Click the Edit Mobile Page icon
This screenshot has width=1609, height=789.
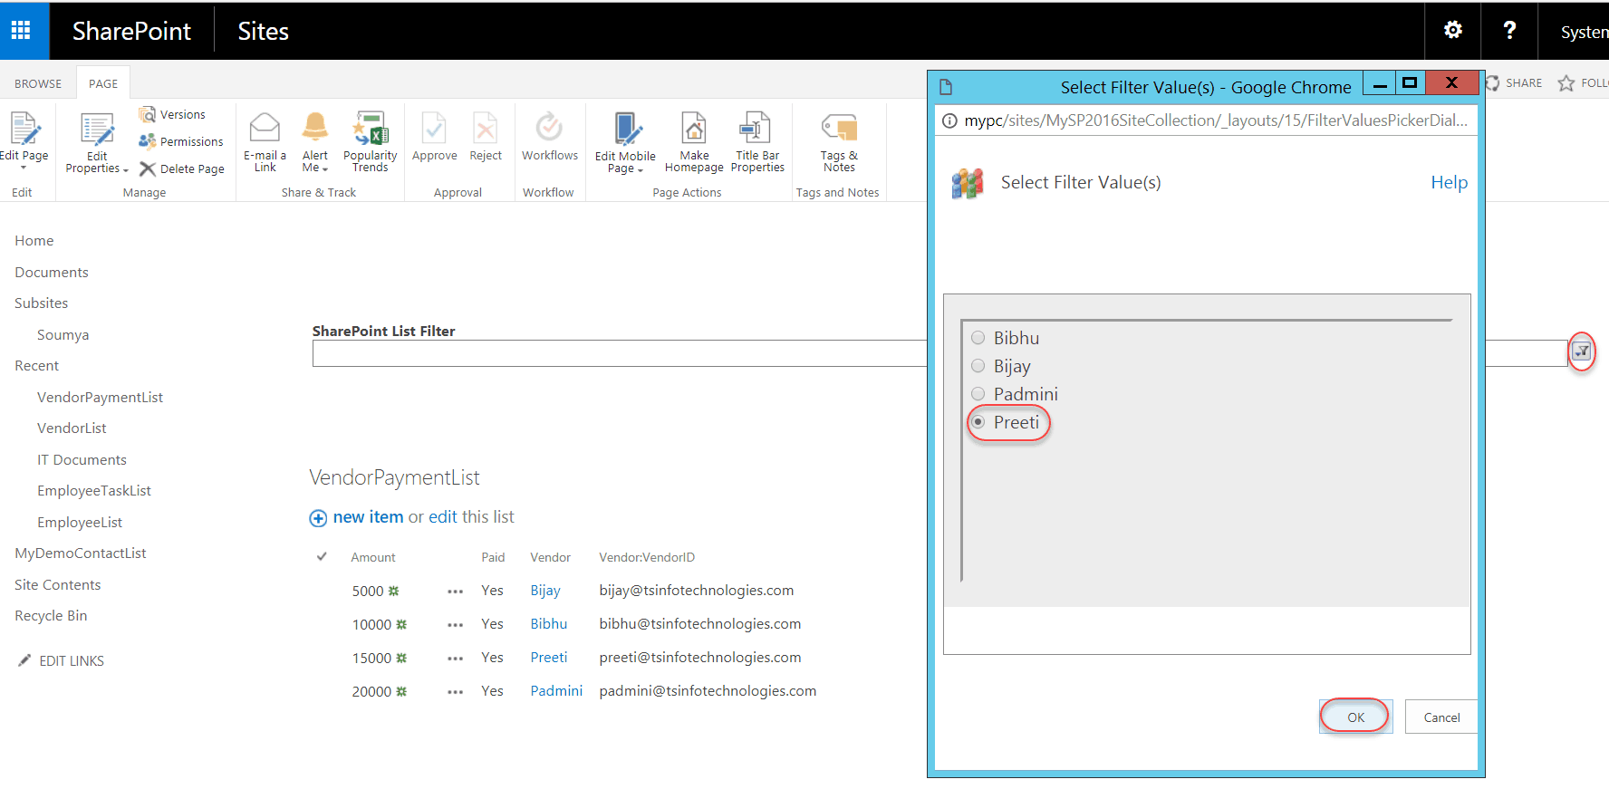pyautogui.click(x=627, y=129)
